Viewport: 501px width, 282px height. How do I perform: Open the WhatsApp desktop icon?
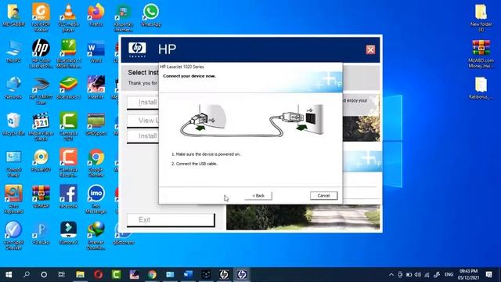click(151, 15)
